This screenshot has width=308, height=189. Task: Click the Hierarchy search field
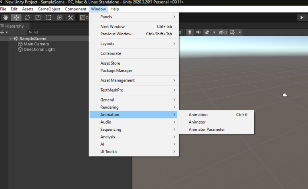pyautogui.click(x=58, y=32)
